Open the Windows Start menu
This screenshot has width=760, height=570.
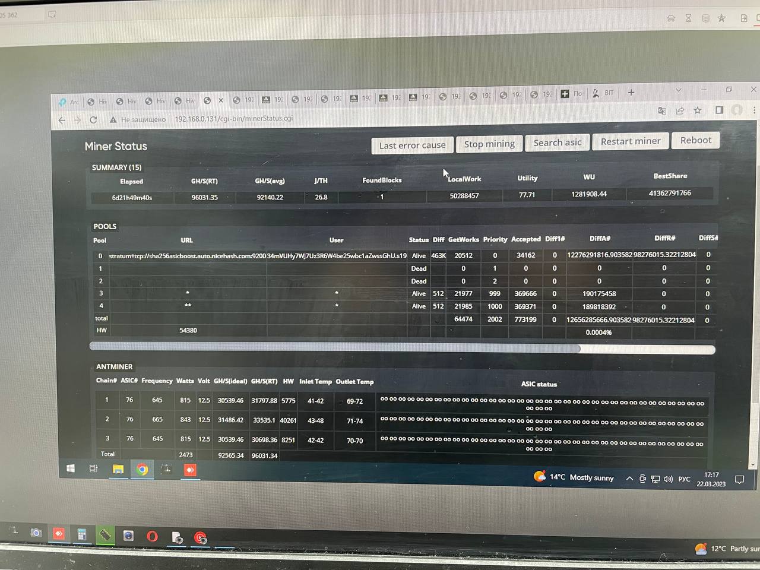[x=71, y=468]
